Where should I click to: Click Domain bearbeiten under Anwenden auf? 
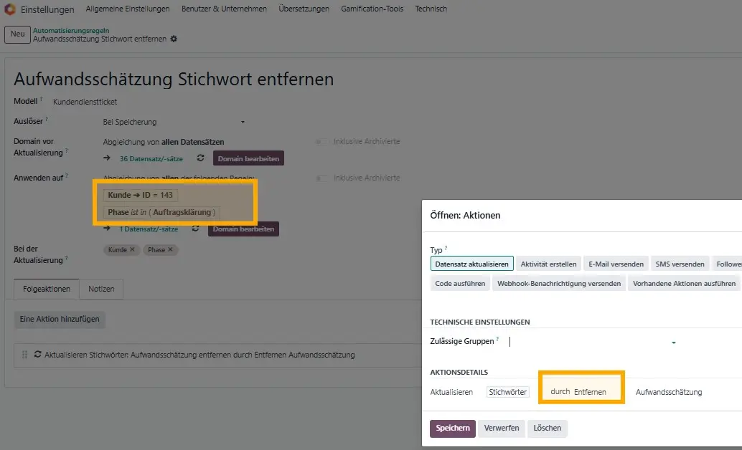coord(243,229)
